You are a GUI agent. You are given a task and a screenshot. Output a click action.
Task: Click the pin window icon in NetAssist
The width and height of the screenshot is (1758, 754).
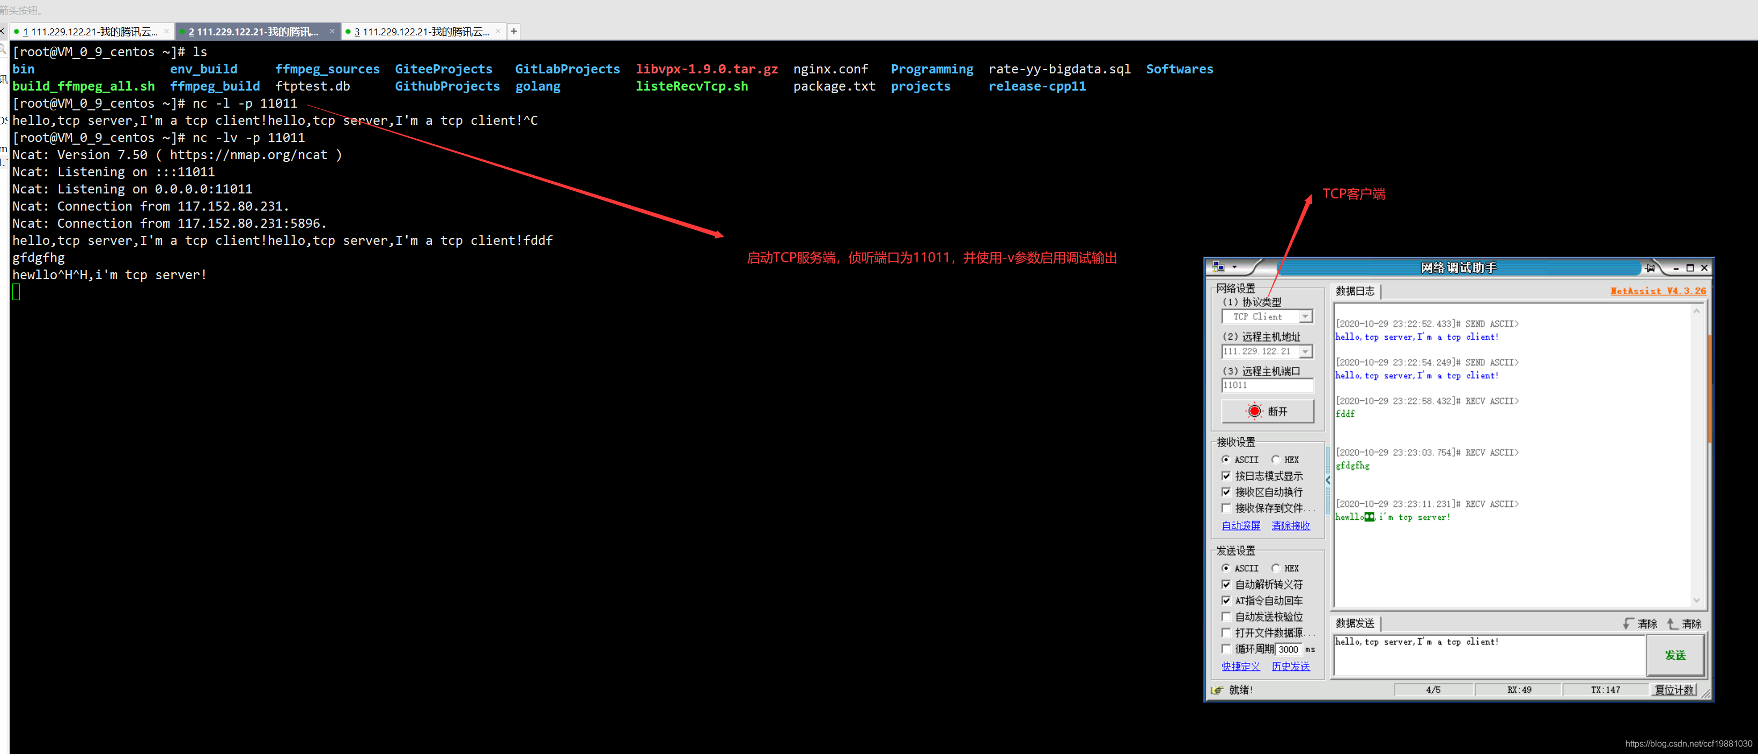coord(1650,268)
